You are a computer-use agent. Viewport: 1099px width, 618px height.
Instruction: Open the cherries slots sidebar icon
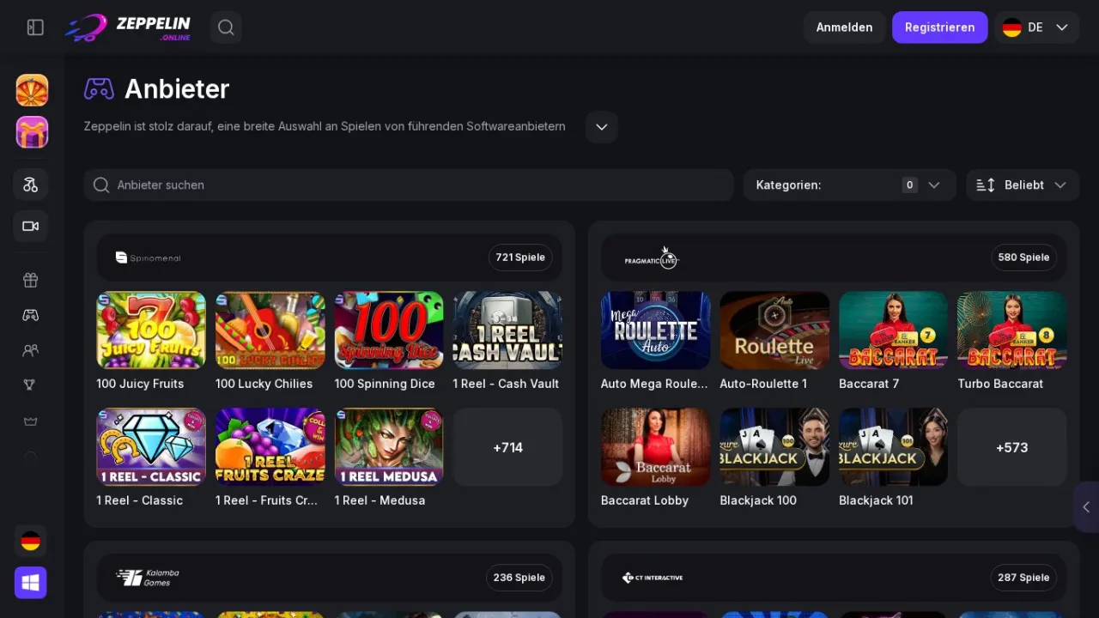[31, 185]
